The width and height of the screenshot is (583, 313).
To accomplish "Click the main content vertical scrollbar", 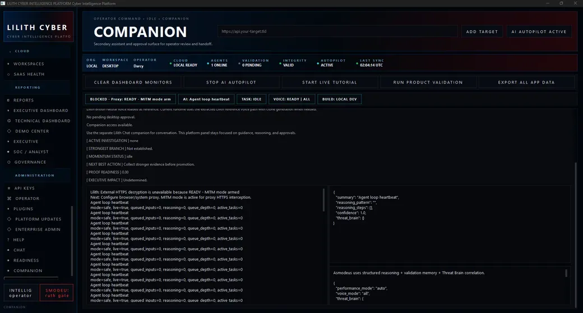I will point(576,234).
